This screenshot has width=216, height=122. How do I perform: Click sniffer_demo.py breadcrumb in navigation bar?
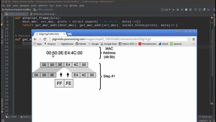[43, 10]
